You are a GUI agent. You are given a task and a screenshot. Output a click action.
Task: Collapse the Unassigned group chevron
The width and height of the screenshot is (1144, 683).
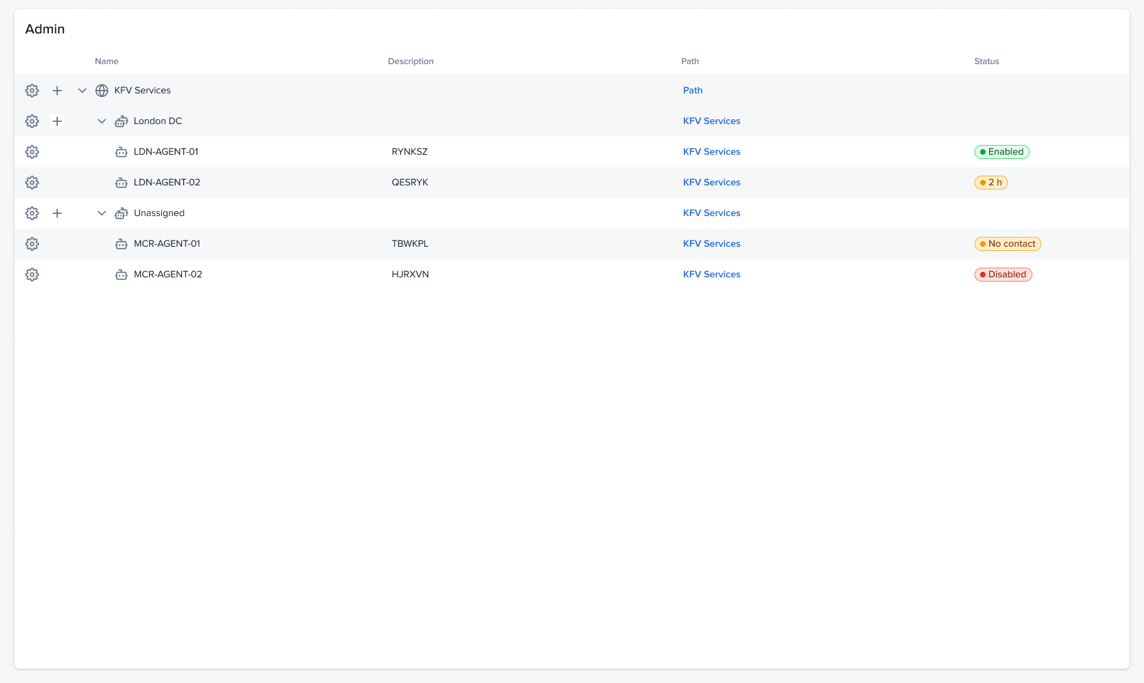[102, 213]
